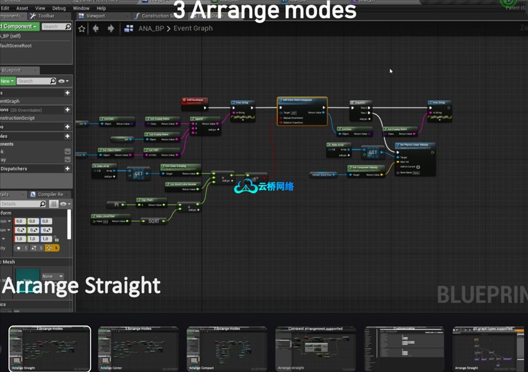Viewport: 528px width, 372px height.
Task: Toggle the lower variable visibility button under Components
Action: pos(67,160)
